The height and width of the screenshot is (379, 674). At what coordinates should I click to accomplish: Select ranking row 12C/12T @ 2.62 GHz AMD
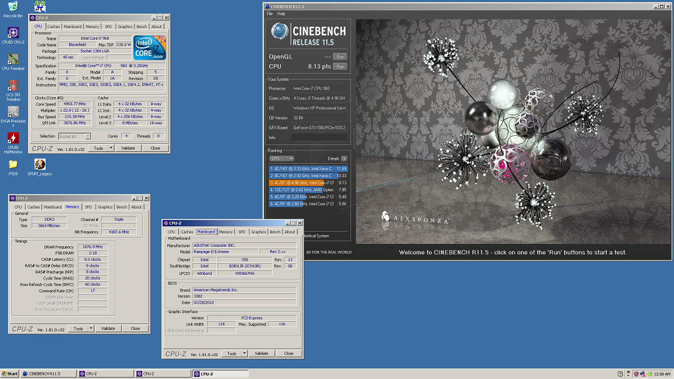click(308, 189)
